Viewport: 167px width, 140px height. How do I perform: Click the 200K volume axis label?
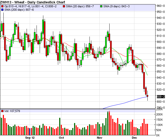tap(159, 114)
